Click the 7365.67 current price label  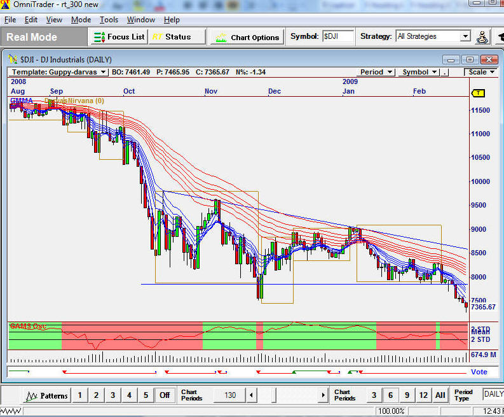484,307
